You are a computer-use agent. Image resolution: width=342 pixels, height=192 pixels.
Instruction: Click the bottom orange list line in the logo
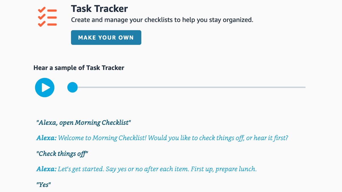click(x=52, y=24)
